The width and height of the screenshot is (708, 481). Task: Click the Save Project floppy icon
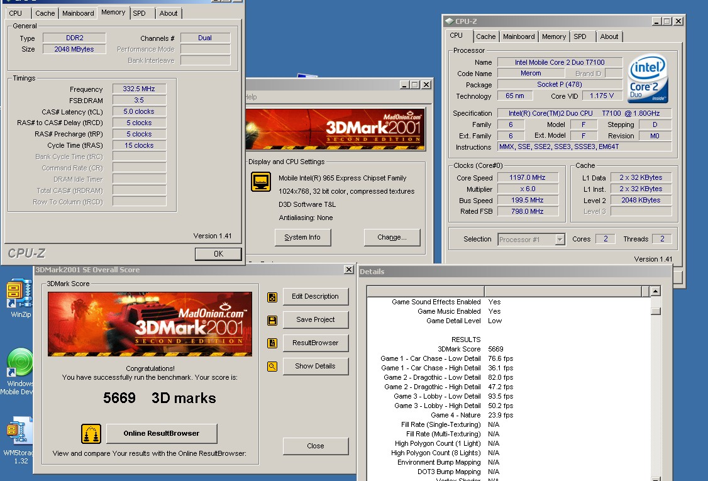(x=272, y=321)
